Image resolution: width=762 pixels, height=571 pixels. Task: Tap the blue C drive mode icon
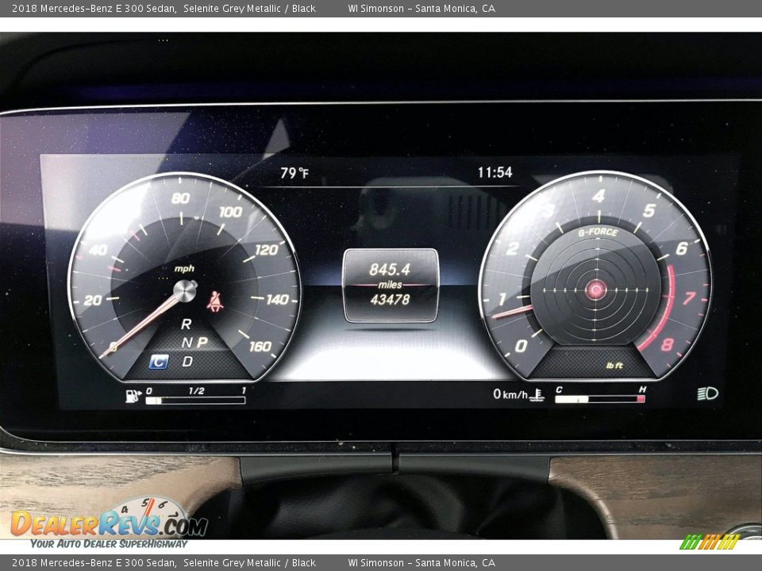coord(159,362)
